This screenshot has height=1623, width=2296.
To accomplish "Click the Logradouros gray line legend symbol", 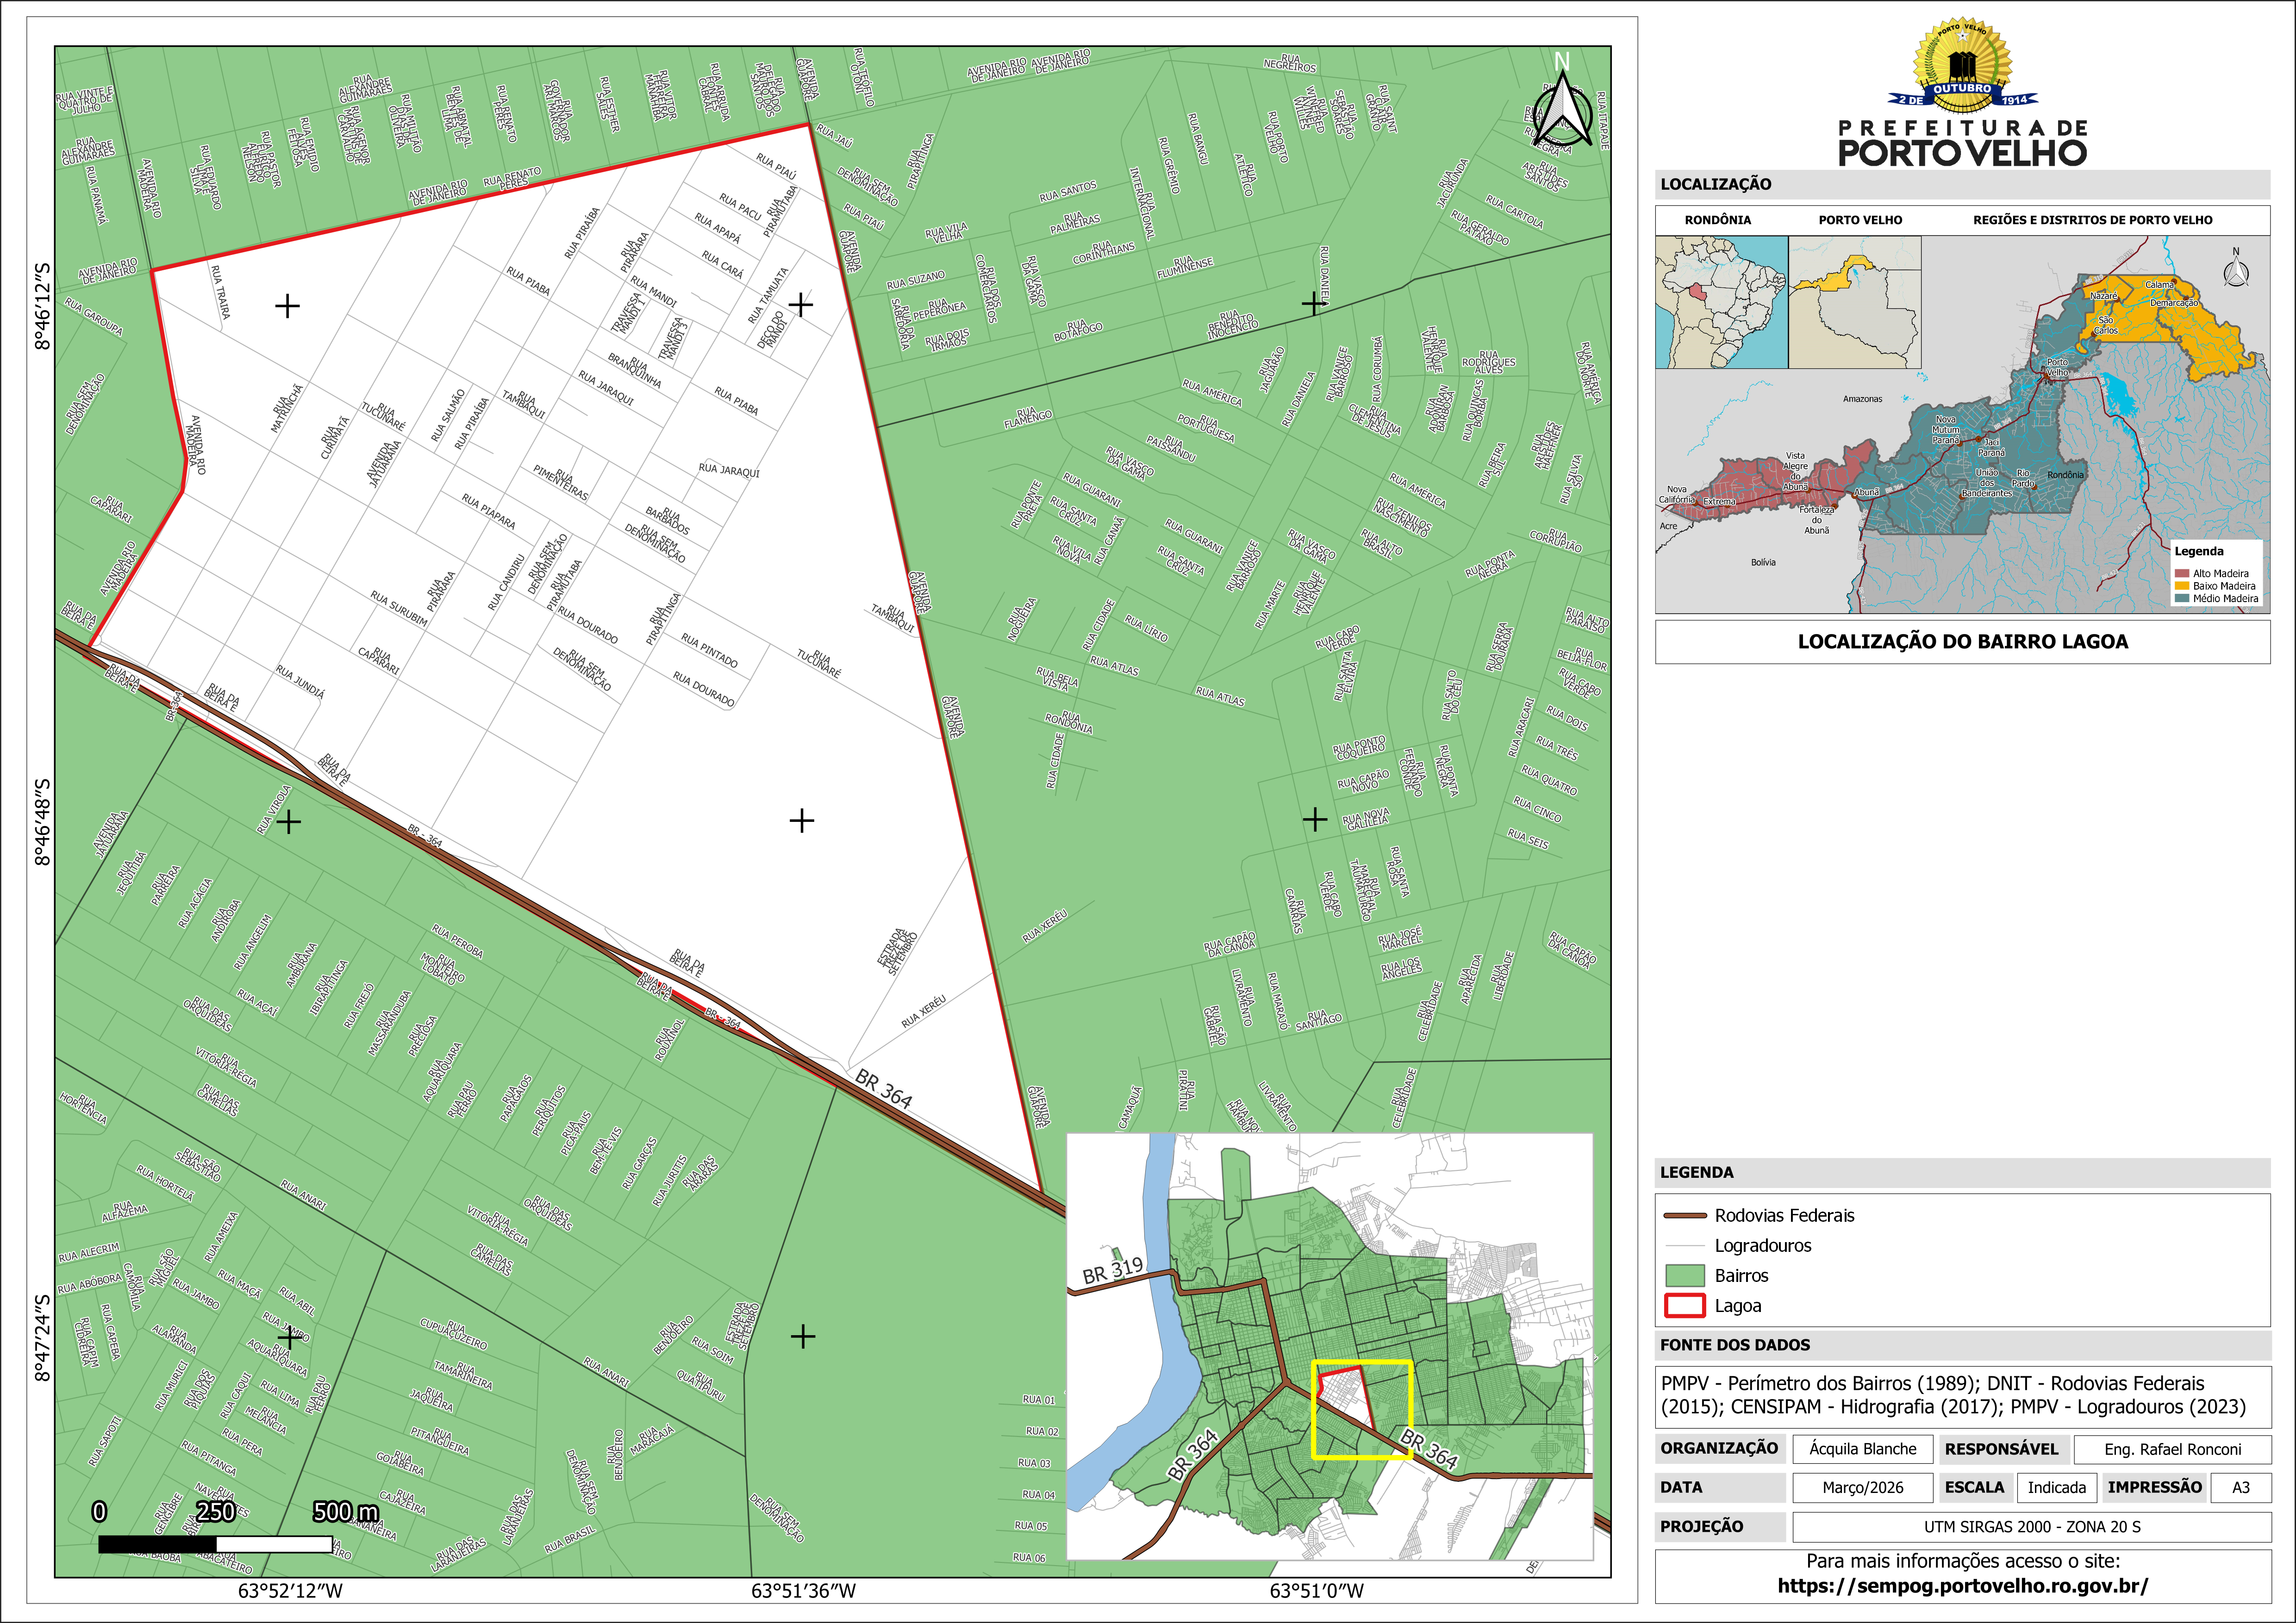I will click(1684, 1246).
